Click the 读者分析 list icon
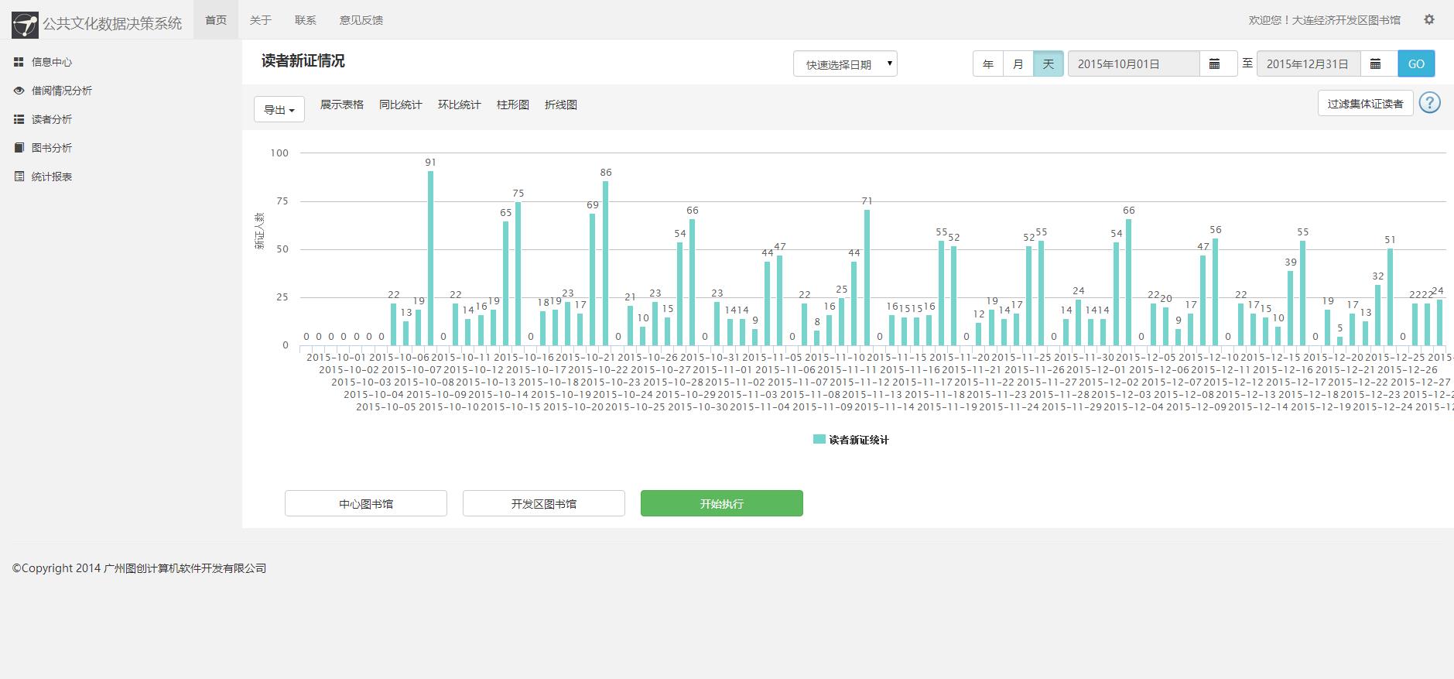Screen dimensions: 1454x679 (19, 119)
